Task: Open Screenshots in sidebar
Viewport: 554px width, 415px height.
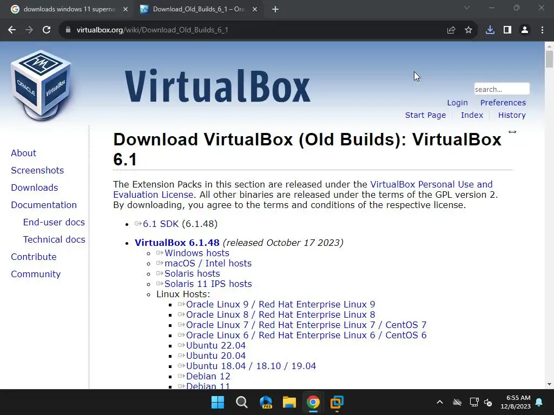Action: tap(37, 170)
